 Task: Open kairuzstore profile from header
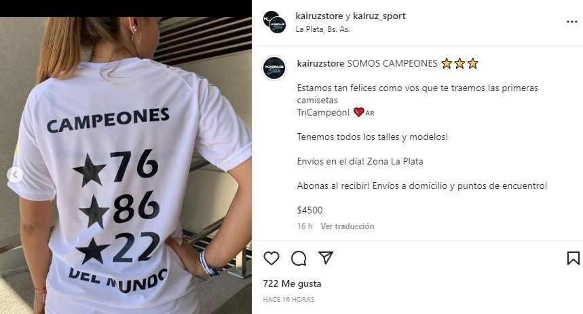tap(319, 16)
